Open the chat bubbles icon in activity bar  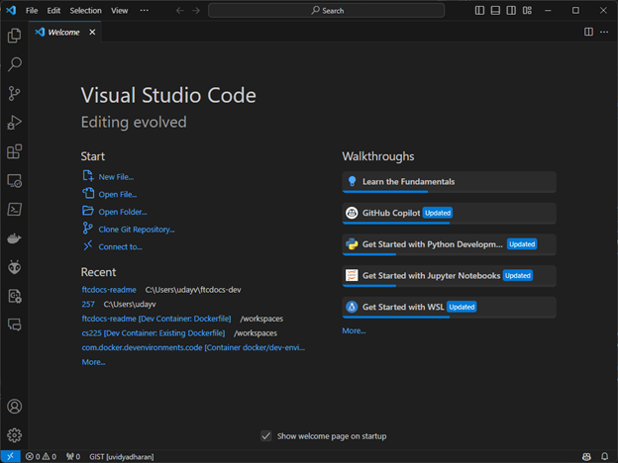(14, 324)
